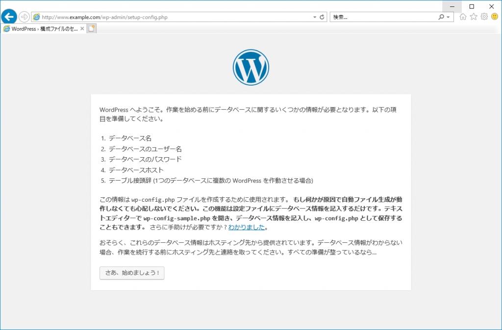502x330 pixels.
Task: Click the wp-config-sample.php text
Action: pos(176,218)
